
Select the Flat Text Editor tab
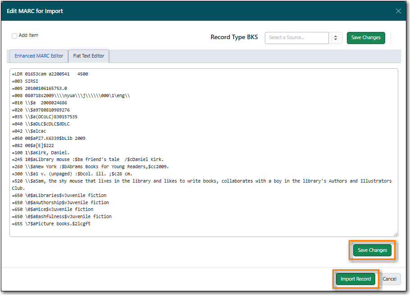89,56
